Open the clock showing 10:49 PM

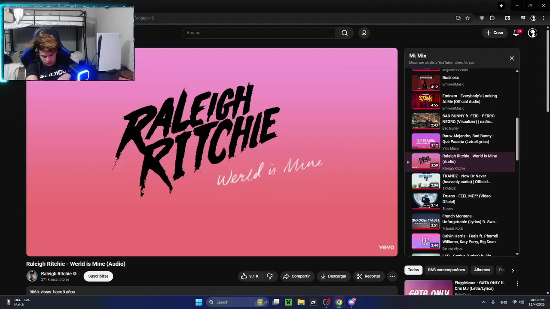click(537, 302)
